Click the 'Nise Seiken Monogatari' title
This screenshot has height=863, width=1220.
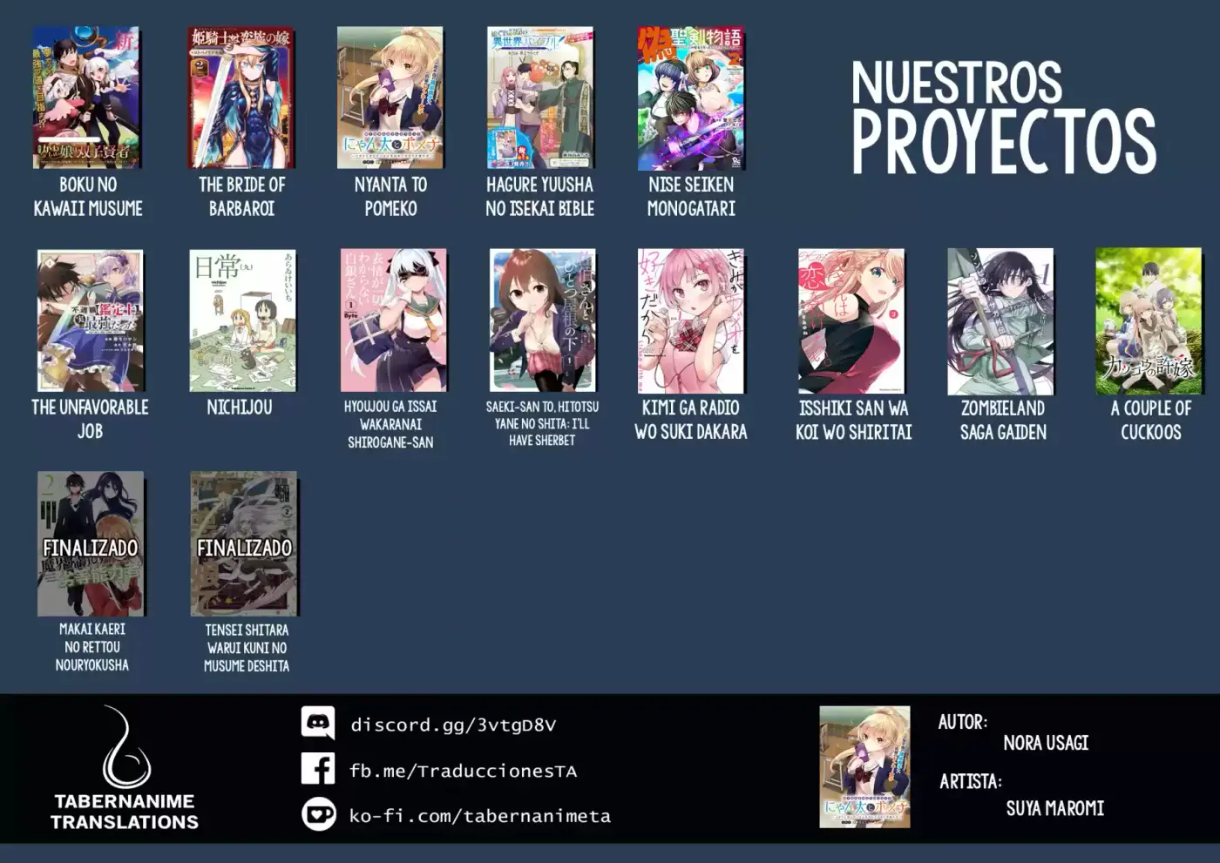(x=691, y=196)
